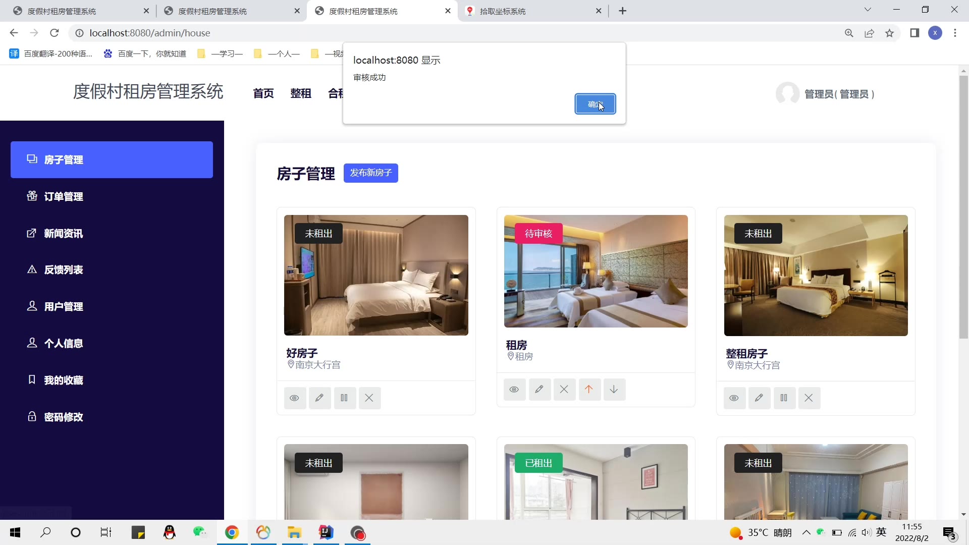Pause the 整租房子 listing
Screen dimensions: 969x545
[x=784, y=398]
